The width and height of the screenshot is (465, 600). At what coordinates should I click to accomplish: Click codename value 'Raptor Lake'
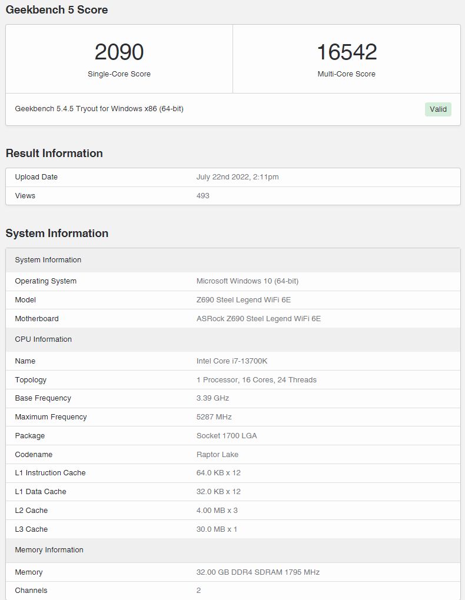(217, 454)
